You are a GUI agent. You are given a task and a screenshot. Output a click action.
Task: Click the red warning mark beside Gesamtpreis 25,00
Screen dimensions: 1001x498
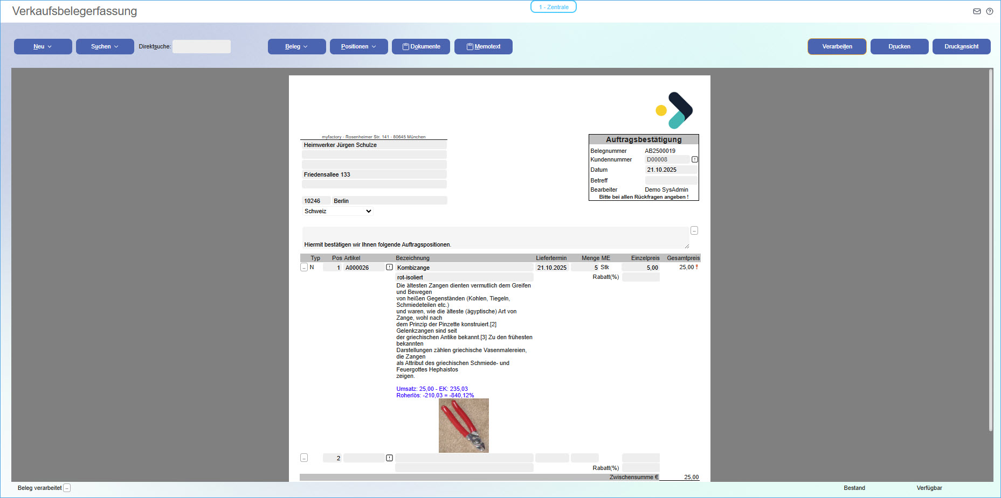(697, 267)
